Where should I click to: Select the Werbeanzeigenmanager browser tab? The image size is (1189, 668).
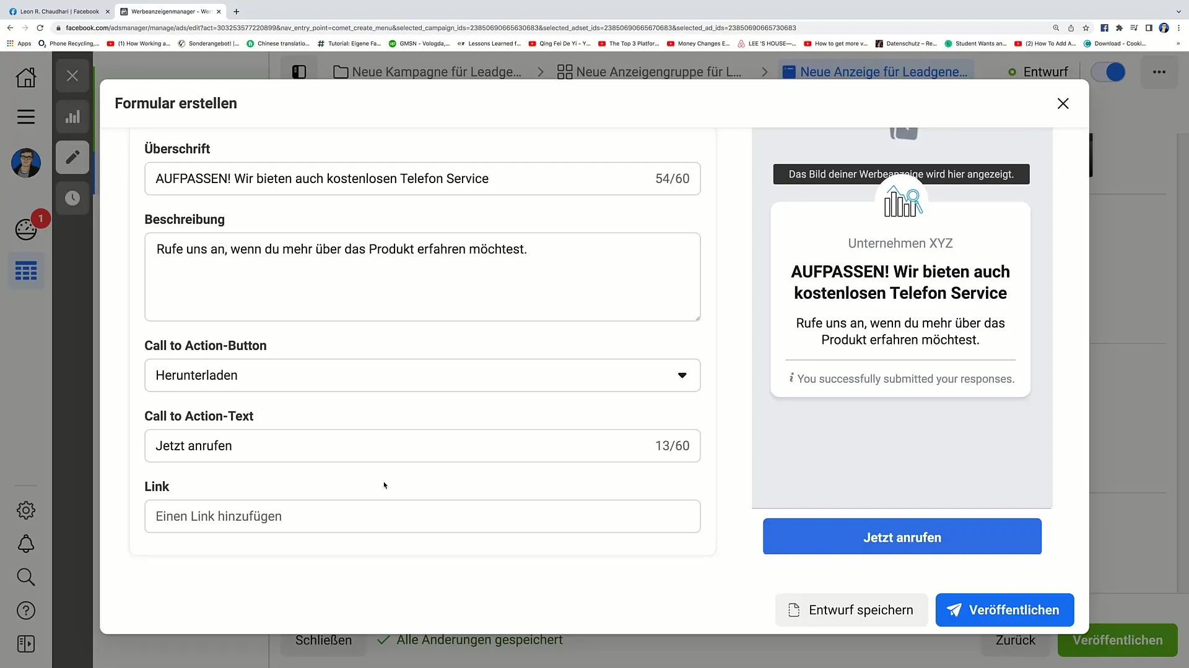(x=170, y=11)
